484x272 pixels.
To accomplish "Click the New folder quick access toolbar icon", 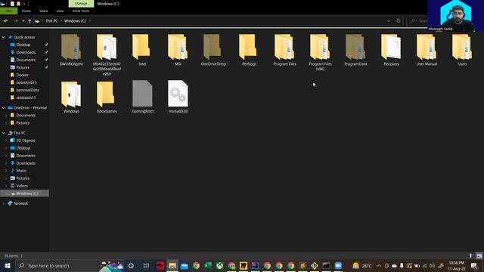I will [18, 4].
